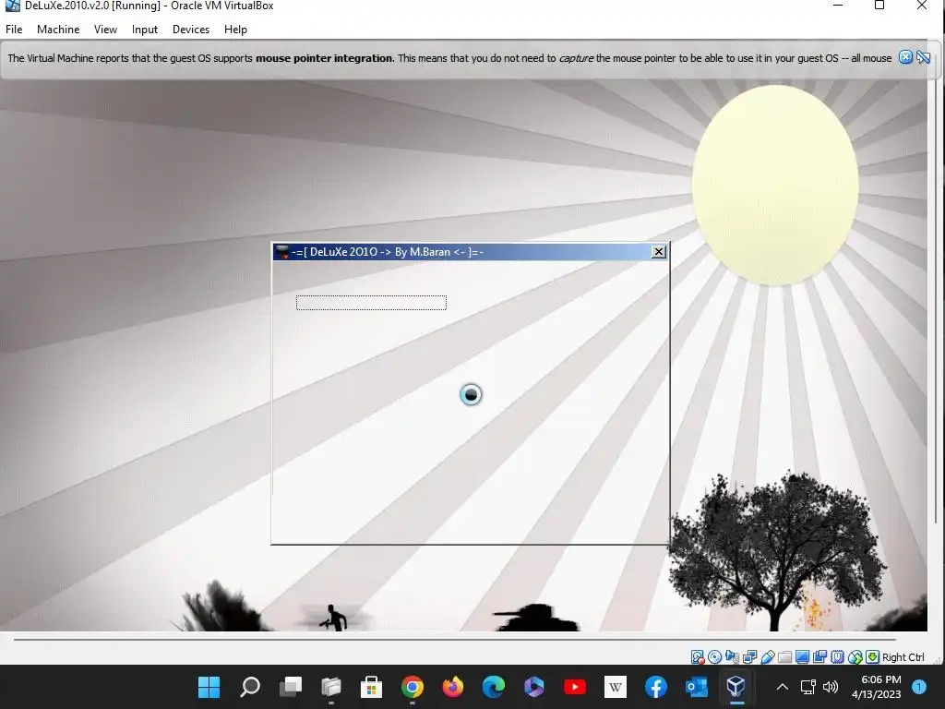Toggle the mouse integration status icon

coord(855,657)
